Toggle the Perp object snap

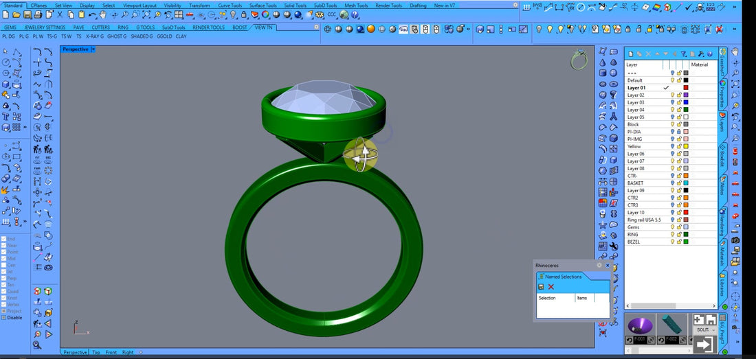(x=9, y=278)
